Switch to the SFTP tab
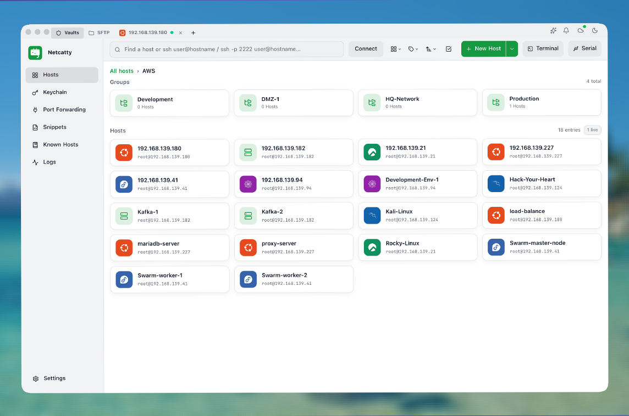629x416 pixels. tap(100, 33)
